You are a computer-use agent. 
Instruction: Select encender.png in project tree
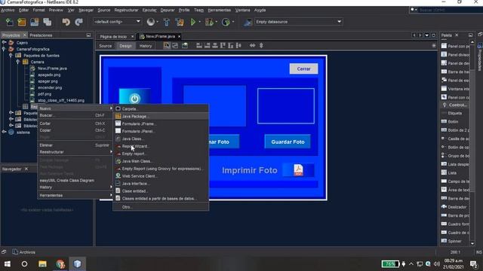click(x=50, y=87)
